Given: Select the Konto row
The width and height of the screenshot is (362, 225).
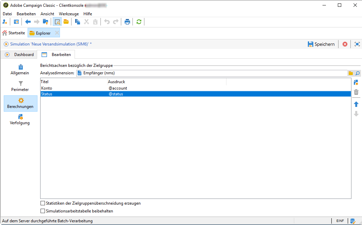Looking at the screenshot, I should (x=196, y=88).
